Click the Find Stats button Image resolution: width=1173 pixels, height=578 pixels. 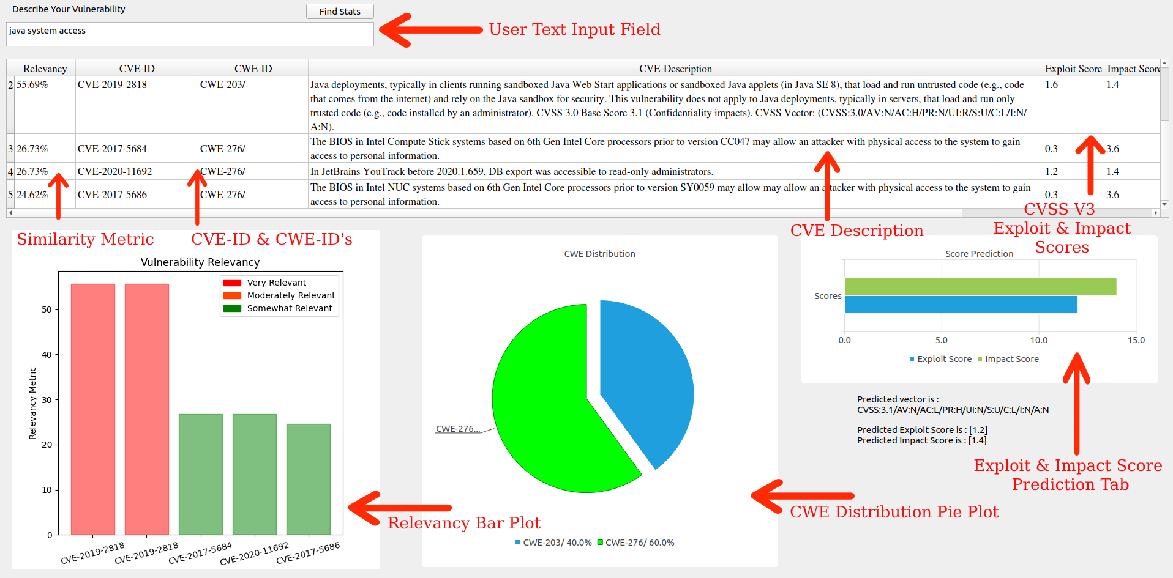pyautogui.click(x=340, y=12)
